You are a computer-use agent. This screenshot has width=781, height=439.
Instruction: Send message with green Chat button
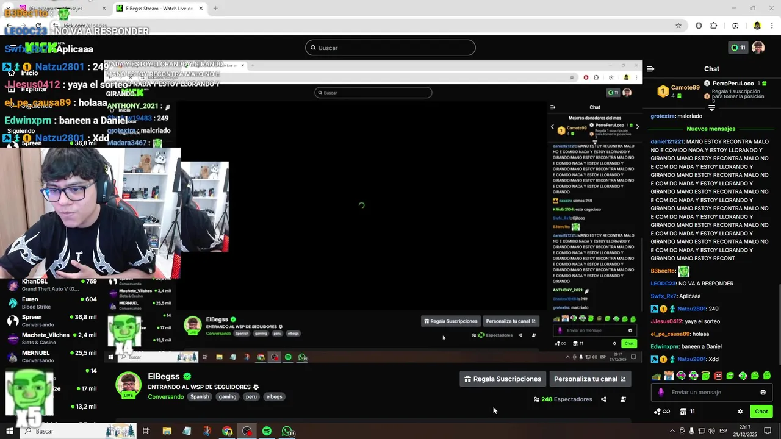(x=761, y=412)
